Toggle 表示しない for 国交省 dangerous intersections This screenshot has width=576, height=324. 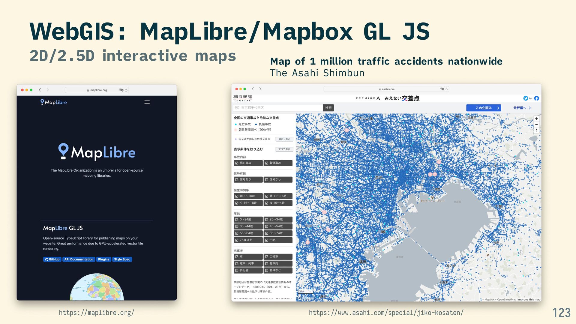[284, 139]
